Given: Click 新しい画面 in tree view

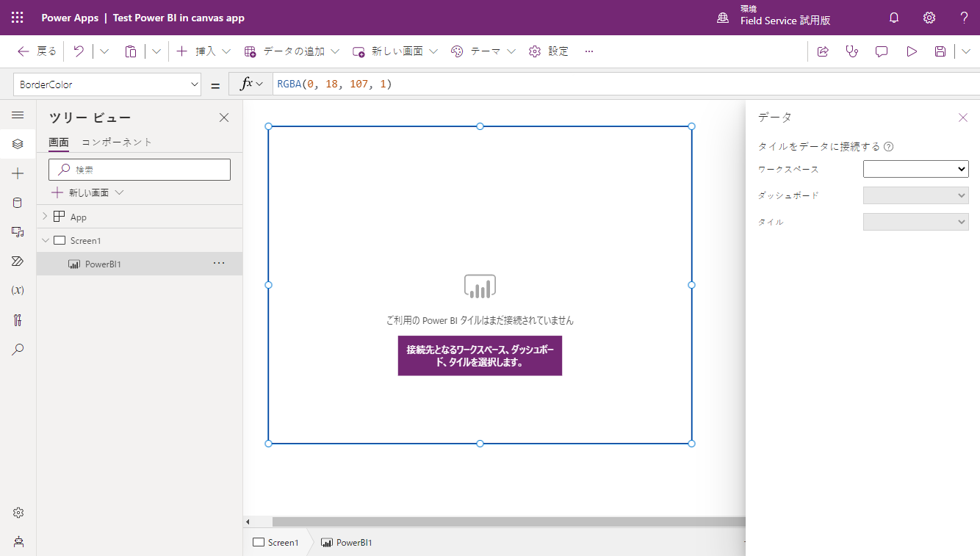Looking at the screenshot, I should (87, 192).
